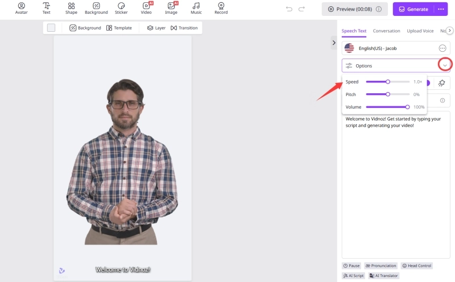The width and height of the screenshot is (455, 282).
Task: Open Generate button's more options menu
Action: tap(440, 9)
